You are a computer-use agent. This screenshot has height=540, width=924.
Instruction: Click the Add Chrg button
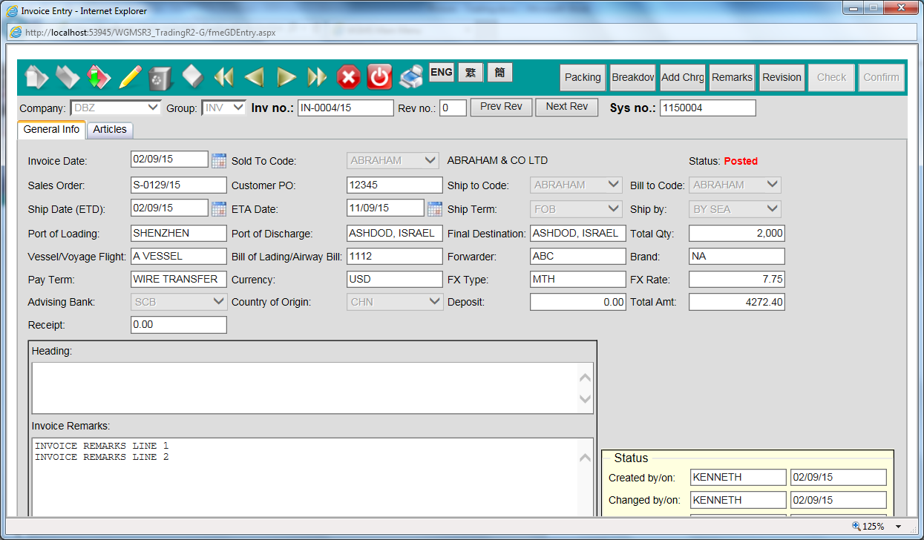click(x=683, y=77)
